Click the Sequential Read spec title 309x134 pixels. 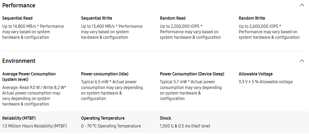(x=17, y=18)
